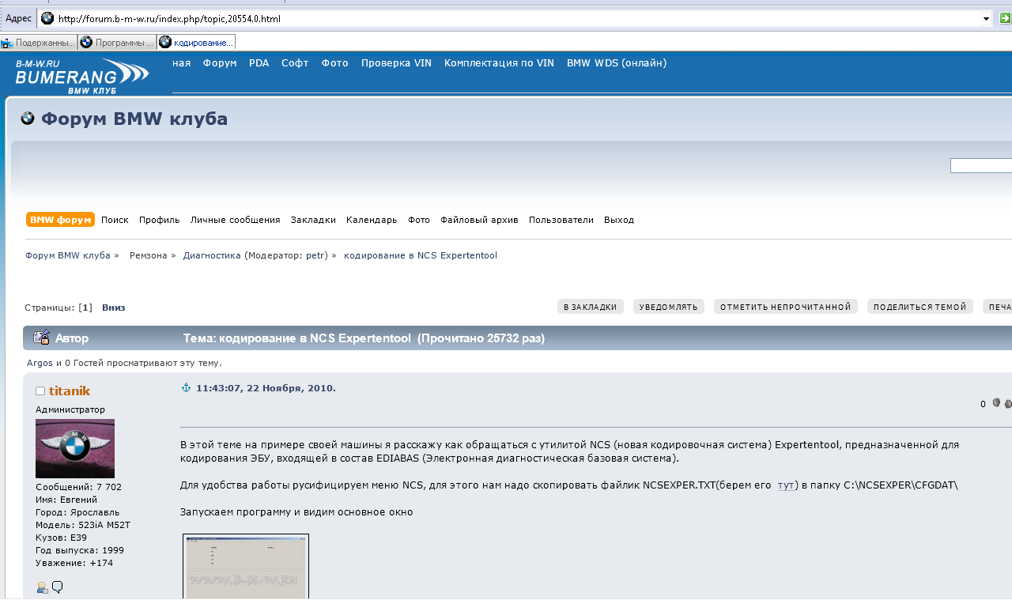Click В ЗАКЛАДКИ button
1012x600 pixels.
pyautogui.click(x=591, y=307)
